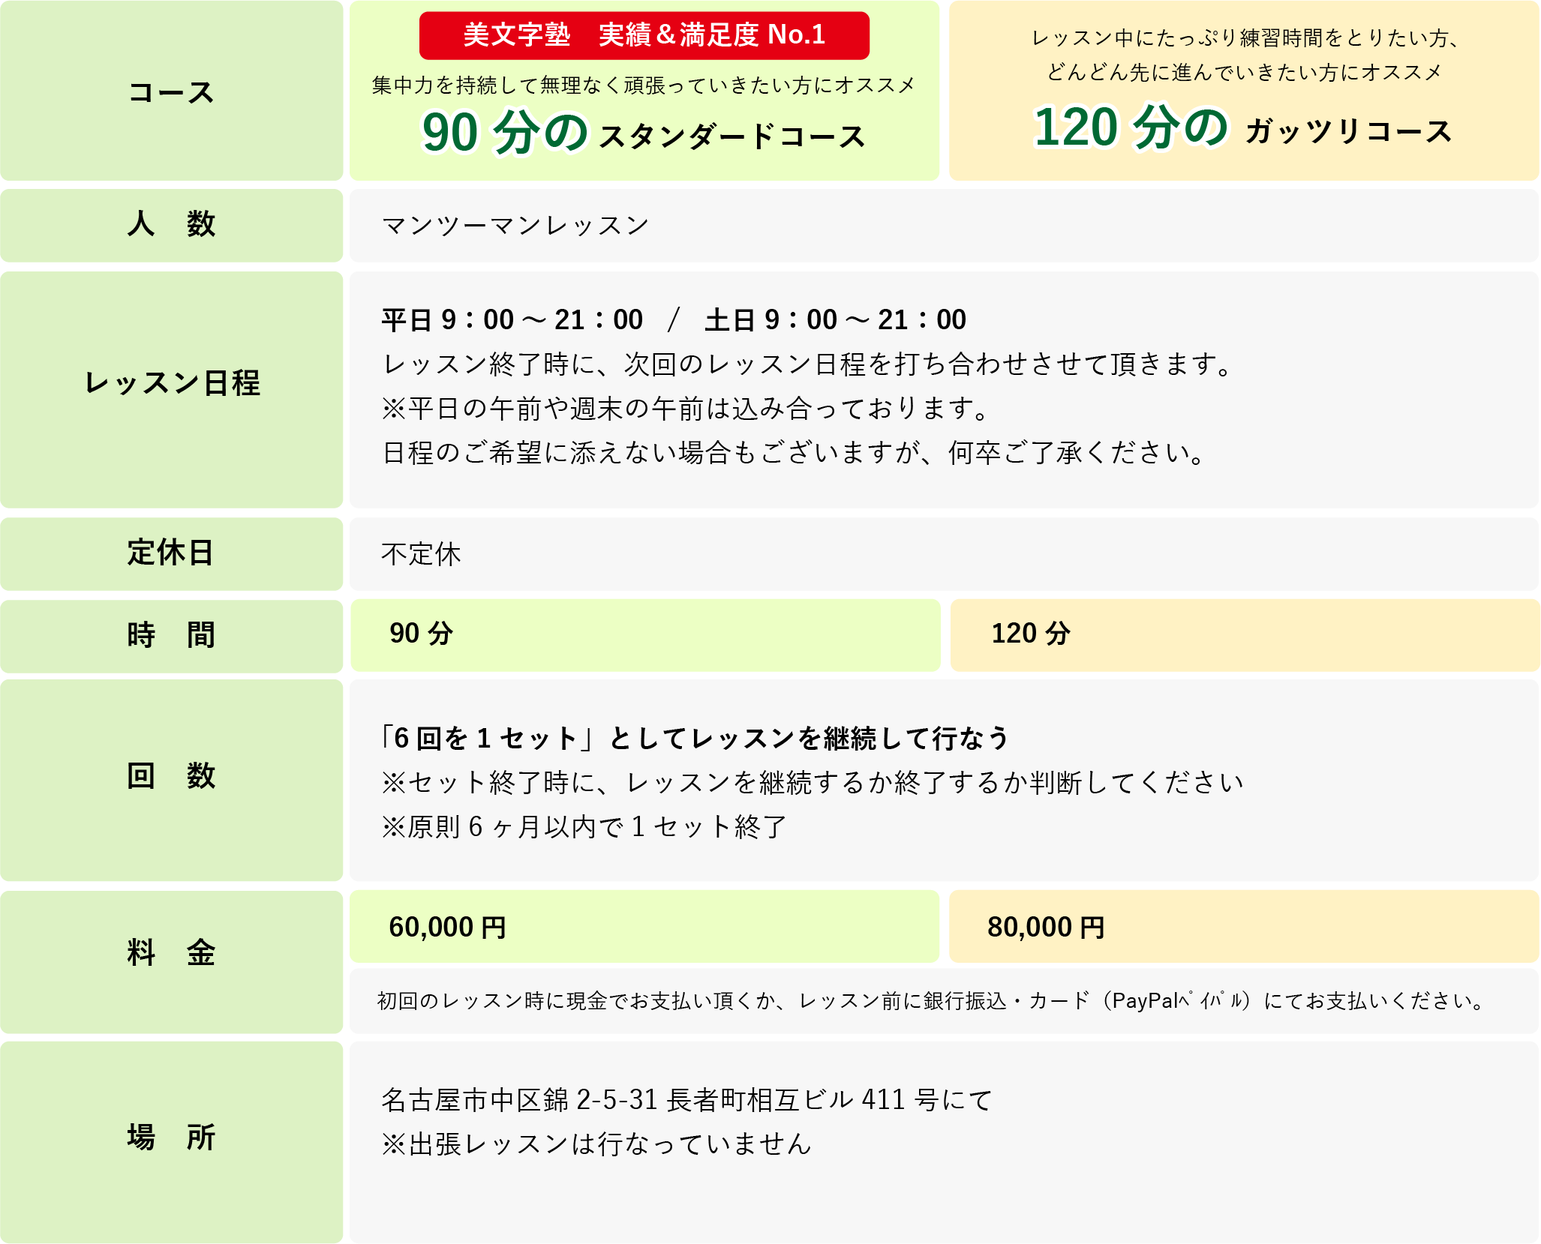The image size is (1541, 1244).
Task: Click the 回数 row label
Action: click(x=171, y=776)
